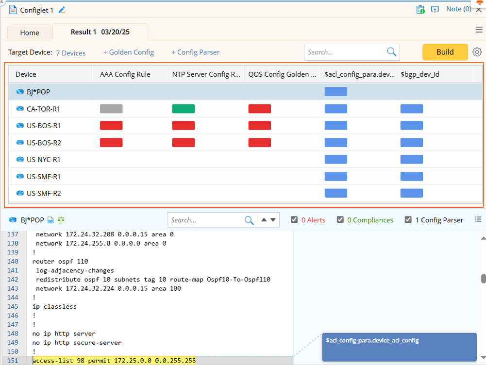Click the 7 Devices link
This screenshot has width=486, height=366.
point(70,53)
